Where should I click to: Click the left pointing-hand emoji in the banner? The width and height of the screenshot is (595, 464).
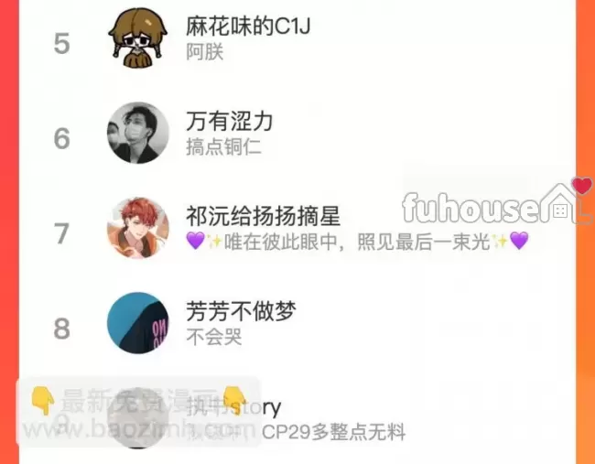[42, 401]
